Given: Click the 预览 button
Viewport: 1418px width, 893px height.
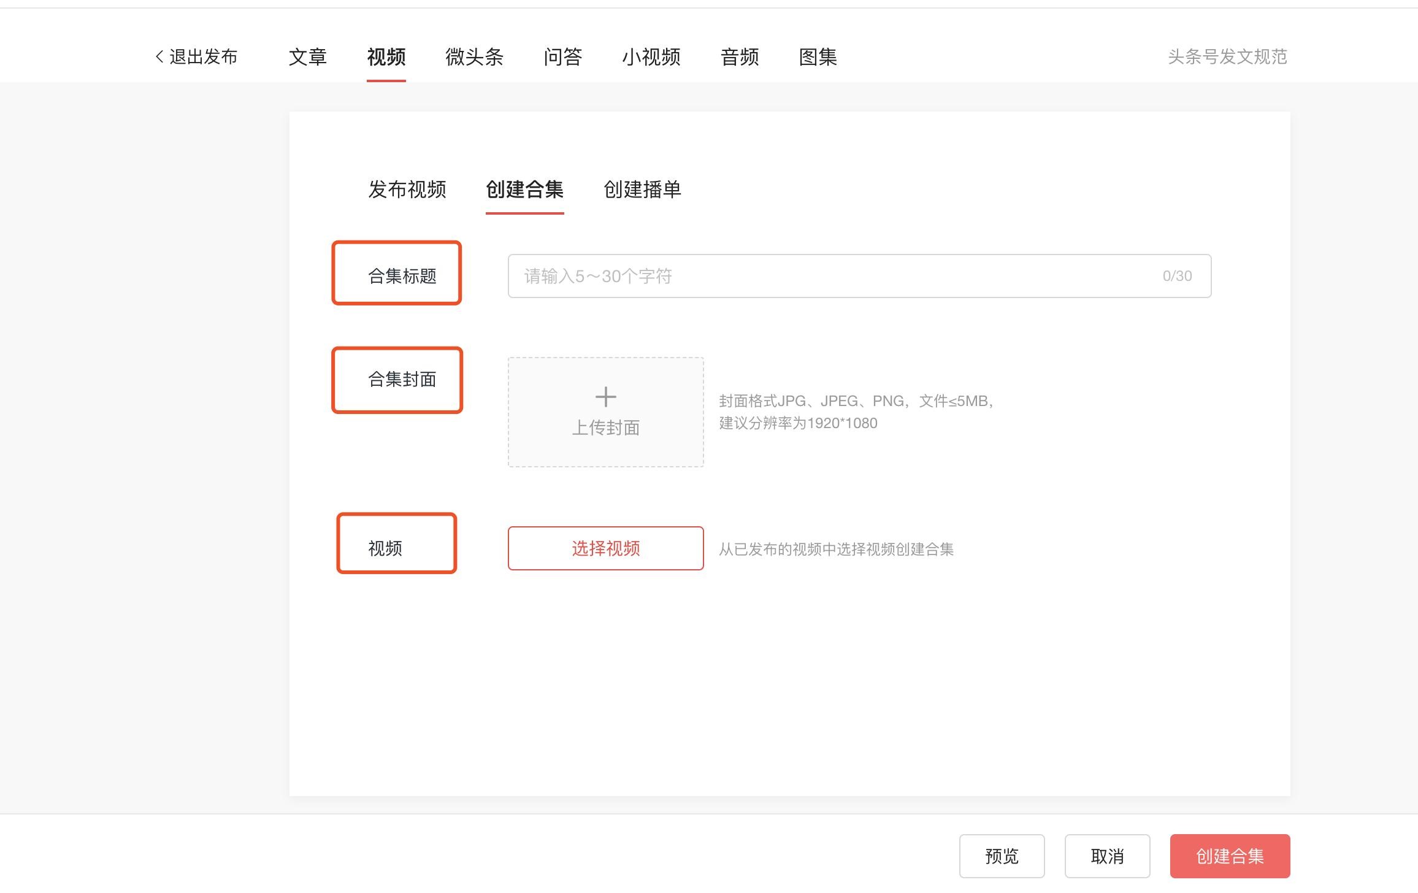Looking at the screenshot, I should point(1002,856).
